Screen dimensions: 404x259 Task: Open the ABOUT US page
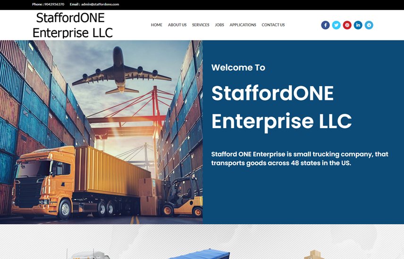(x=177, y=25)
